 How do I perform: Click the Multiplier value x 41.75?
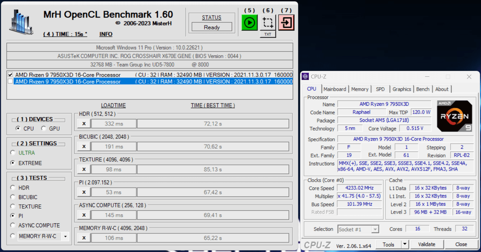359,196
